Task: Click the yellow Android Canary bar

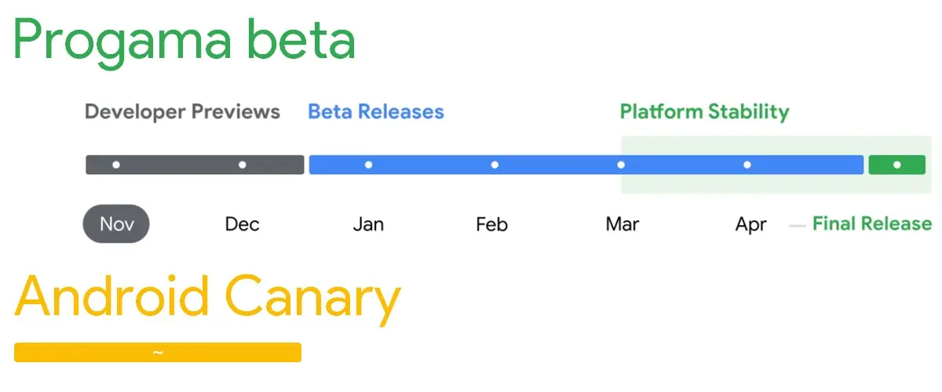Action: tap(158, 352)
